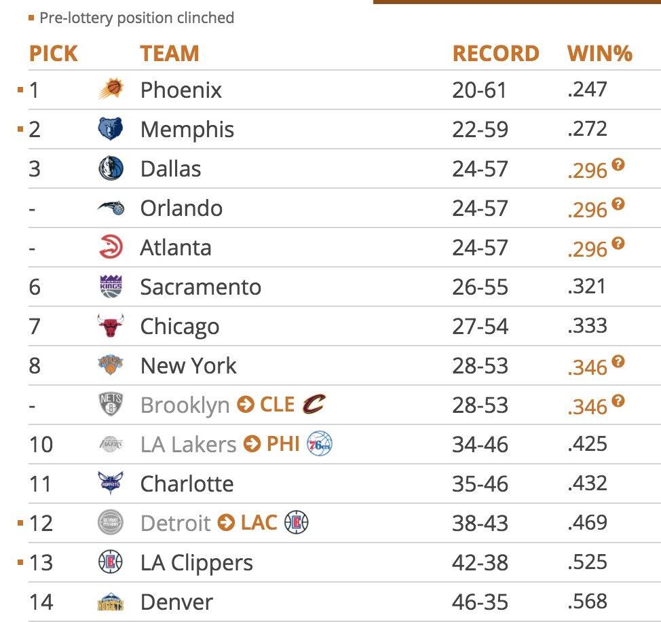Open the Denver team link

pos(176,602)
